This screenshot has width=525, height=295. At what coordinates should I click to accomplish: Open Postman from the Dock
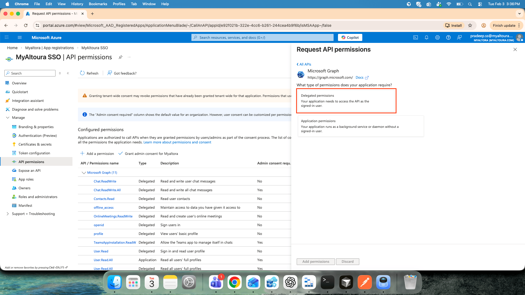(x=365, y=282)
